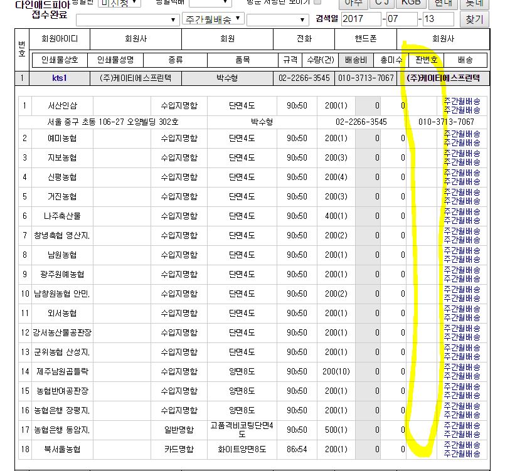
Task: Click the 2017 year search field
Action: 361,19
